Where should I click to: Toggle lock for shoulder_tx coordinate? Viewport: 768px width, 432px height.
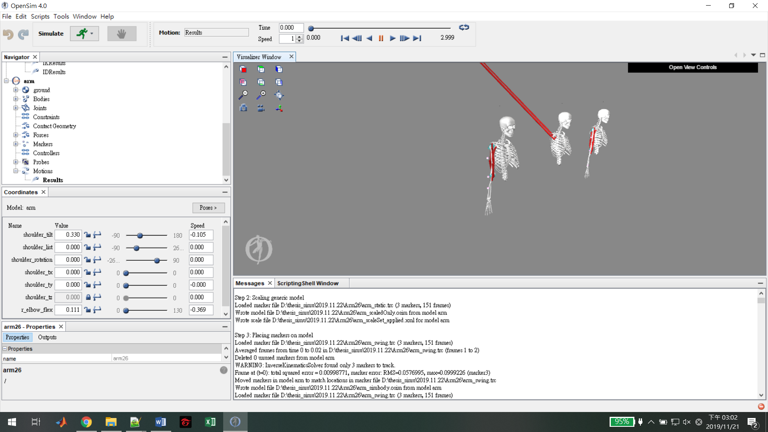(88, 272)
